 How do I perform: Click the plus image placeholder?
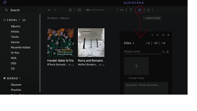click(x=136, y=66)
